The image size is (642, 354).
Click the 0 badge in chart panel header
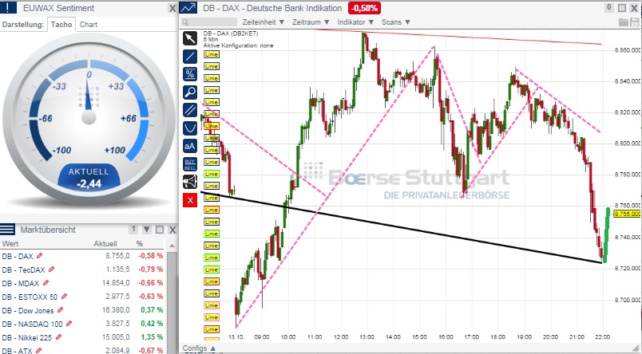tap(608, 7)
